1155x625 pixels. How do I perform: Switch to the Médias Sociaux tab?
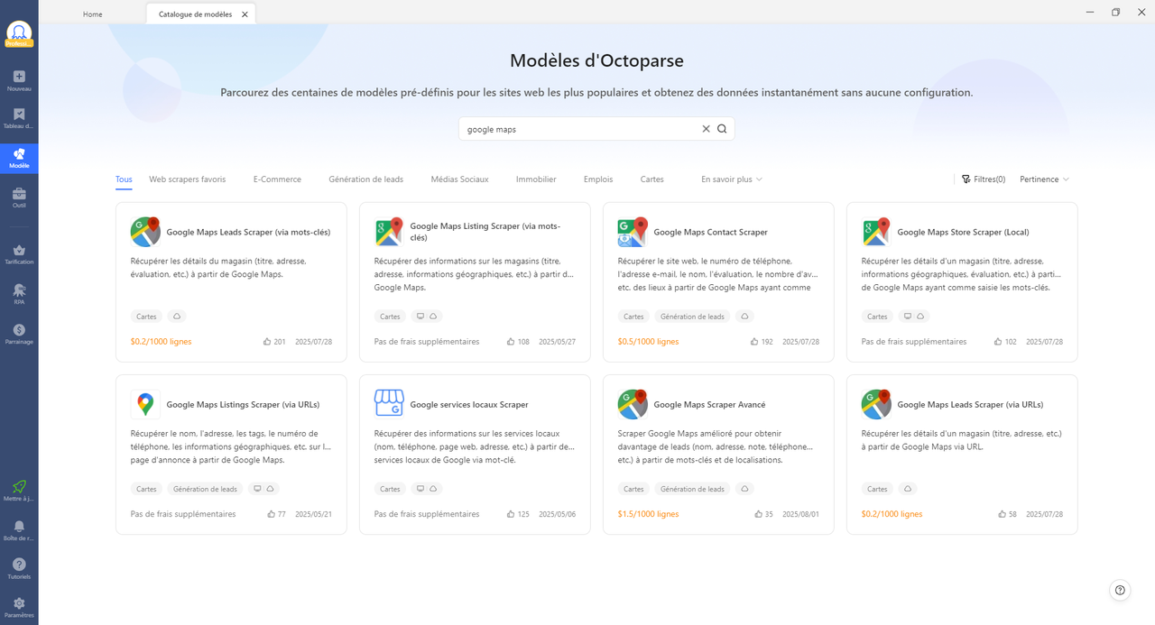459,179
